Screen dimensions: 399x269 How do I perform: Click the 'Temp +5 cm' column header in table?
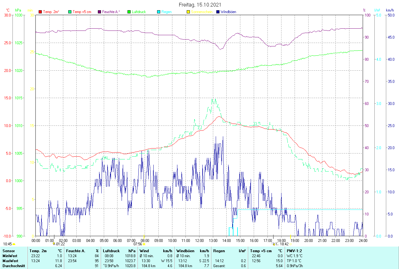(x=261, y=251)
